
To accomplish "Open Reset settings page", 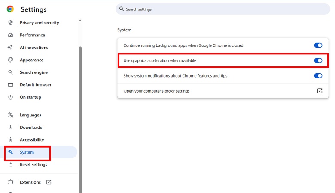I will pyautogui.click(x=33, y=164).
